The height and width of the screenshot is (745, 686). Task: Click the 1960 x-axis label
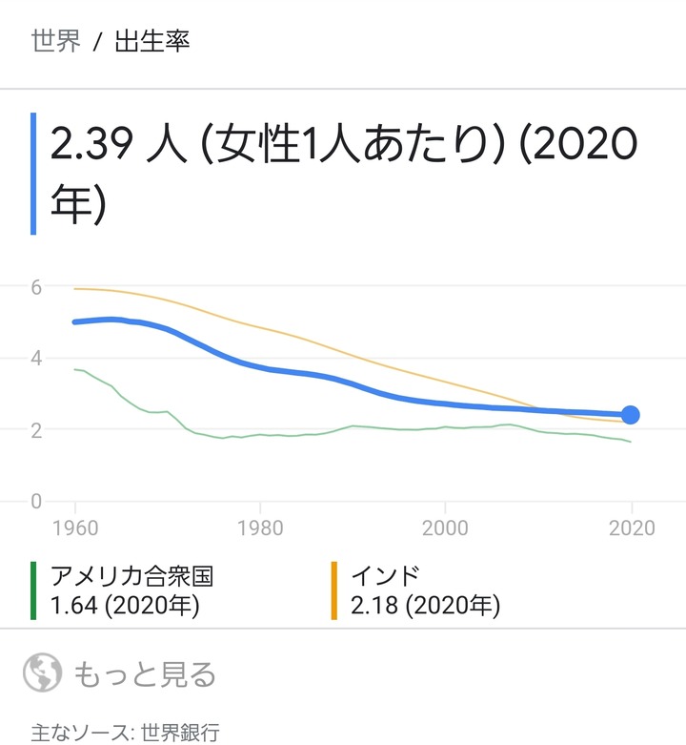pos(75,528)
